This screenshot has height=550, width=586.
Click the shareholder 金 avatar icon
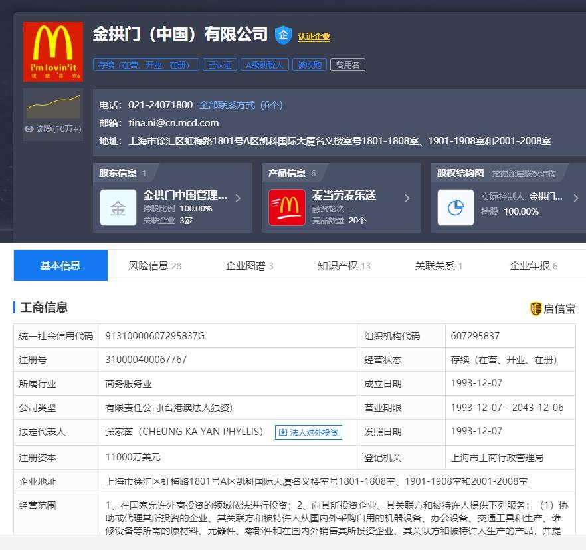coord(118,208)
